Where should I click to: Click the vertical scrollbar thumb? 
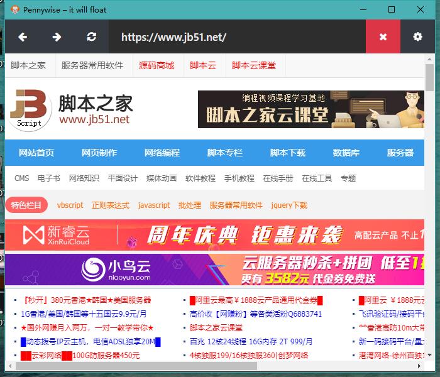point(429,78)
